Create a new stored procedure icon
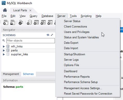The height and width of the screenshot is (100, 123). [50, 22]
